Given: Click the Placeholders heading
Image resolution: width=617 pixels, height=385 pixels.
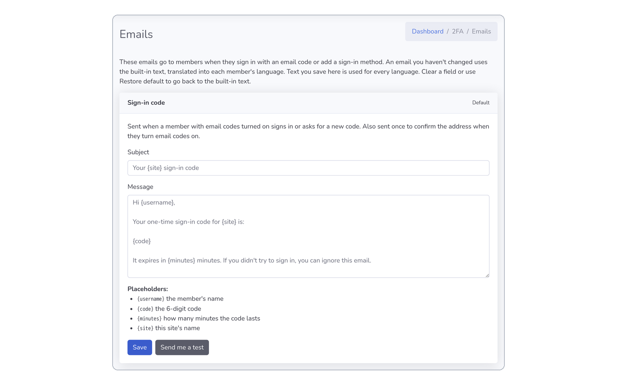Looking at the screenshot, I should click(x=148, y=289).
